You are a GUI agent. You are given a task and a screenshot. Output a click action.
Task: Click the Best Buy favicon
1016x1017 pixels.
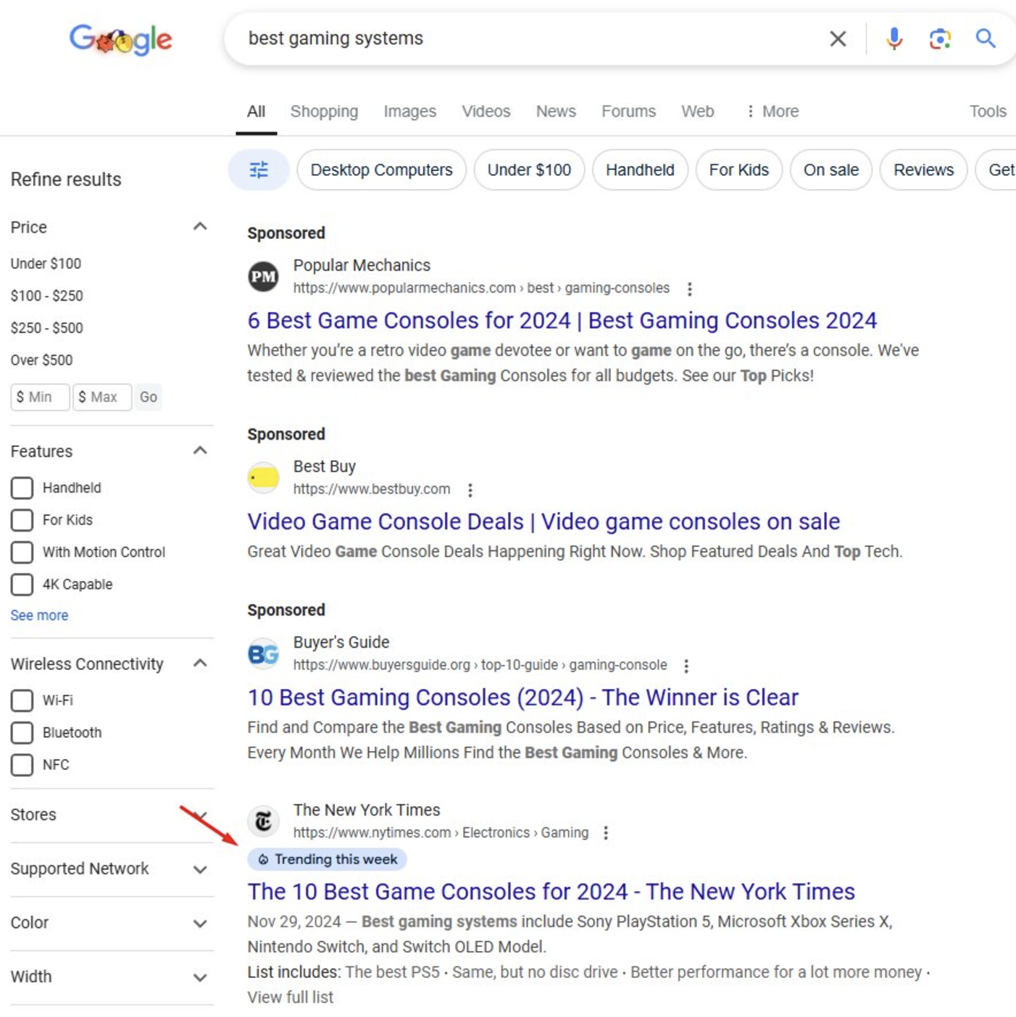coord(263,477)
